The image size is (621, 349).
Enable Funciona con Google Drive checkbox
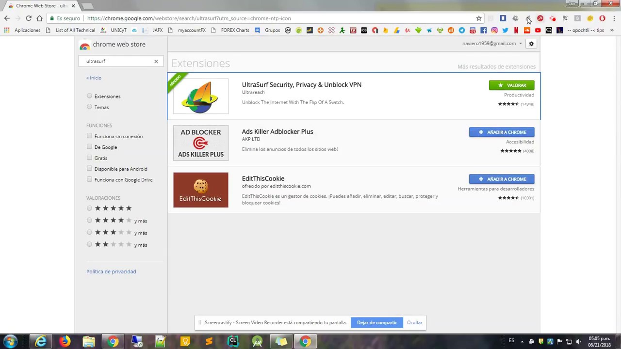click(x=89, y=179)
